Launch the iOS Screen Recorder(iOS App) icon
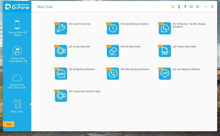 pyautogui.click(x=61, y=96)
